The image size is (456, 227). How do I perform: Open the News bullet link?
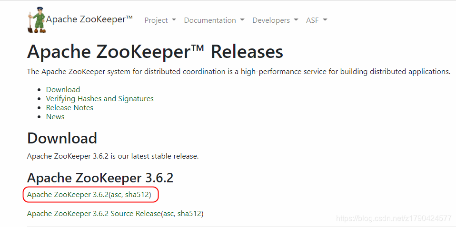55,117
